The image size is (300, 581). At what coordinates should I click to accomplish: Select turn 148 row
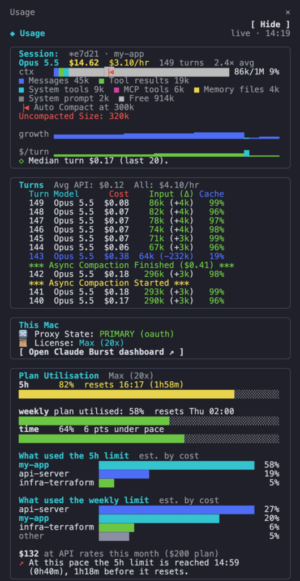(127, 212)
